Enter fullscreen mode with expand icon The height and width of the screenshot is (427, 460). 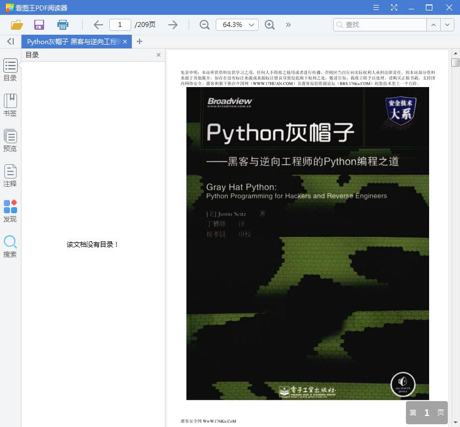point(394,8)
